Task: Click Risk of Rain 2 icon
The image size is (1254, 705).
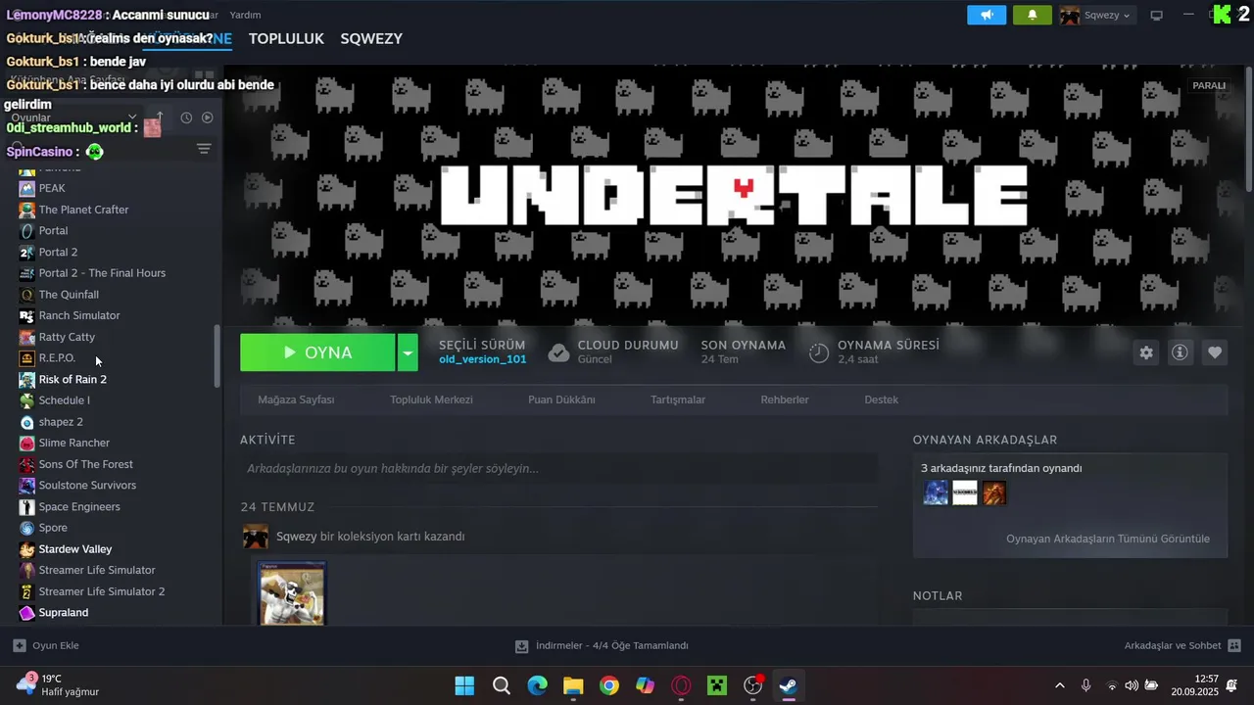Action: point(27,379)
